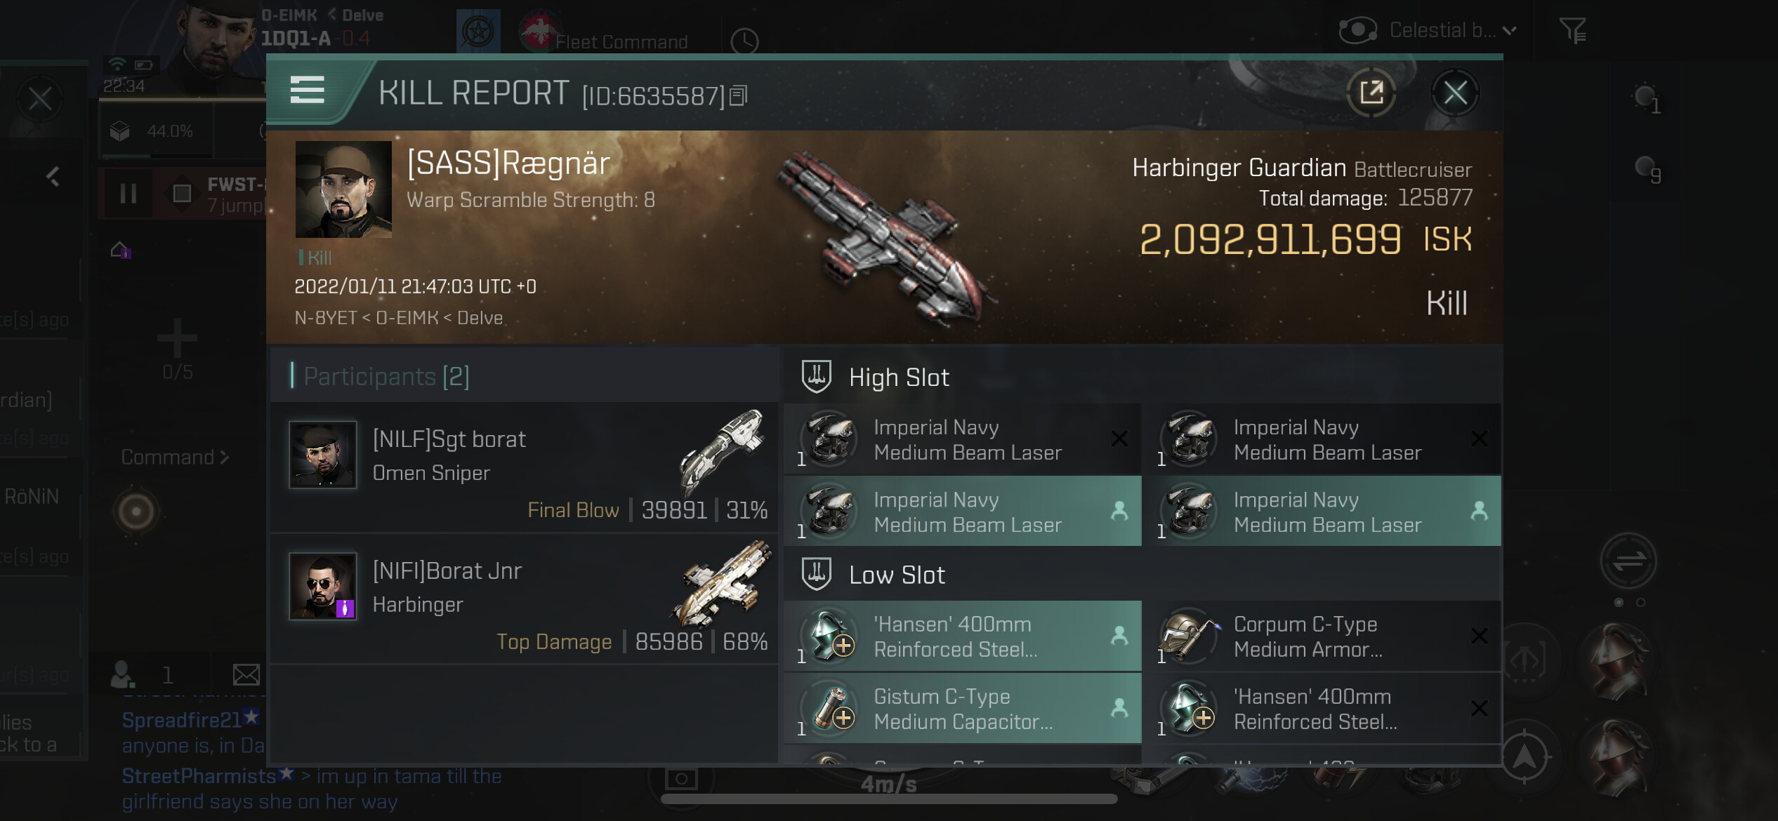
Task: Expand the Command menu chevron
Action: [225, 458]
